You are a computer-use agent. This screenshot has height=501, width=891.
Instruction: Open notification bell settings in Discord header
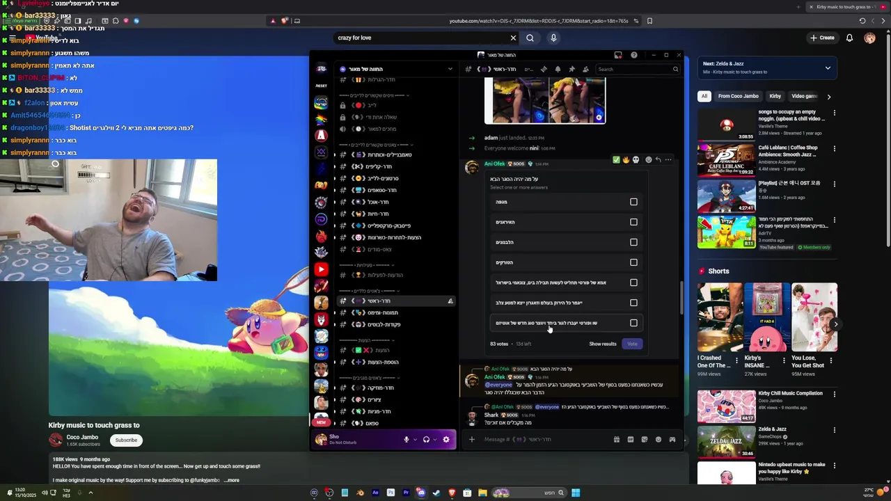pyautogui.click(x=558, y=69)
